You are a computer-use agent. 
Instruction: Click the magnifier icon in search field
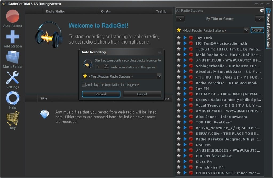click(262, 11)
